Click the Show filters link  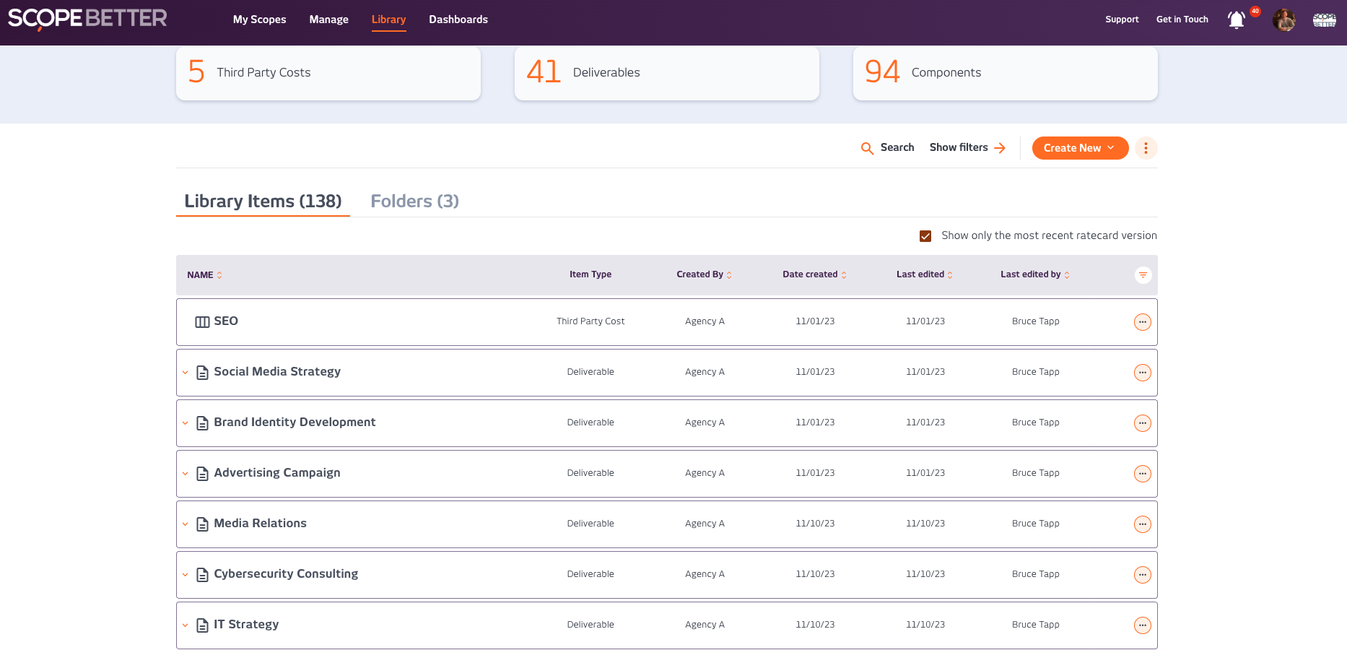(x=967, y=147)
